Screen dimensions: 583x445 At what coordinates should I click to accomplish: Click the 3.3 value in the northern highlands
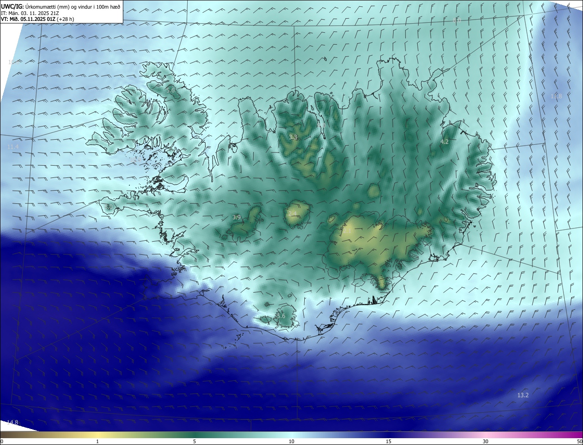[x=293, y=137]
